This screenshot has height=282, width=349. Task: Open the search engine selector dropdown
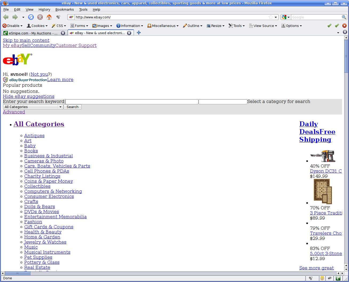(x=285, y=17)
